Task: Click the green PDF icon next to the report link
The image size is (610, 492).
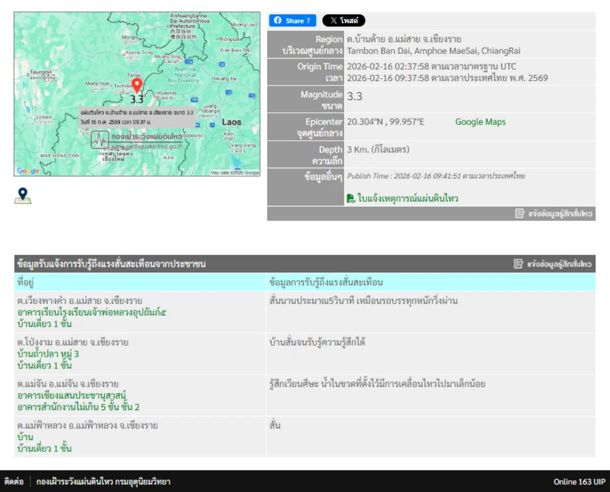Action: click(x=351, y=197)
